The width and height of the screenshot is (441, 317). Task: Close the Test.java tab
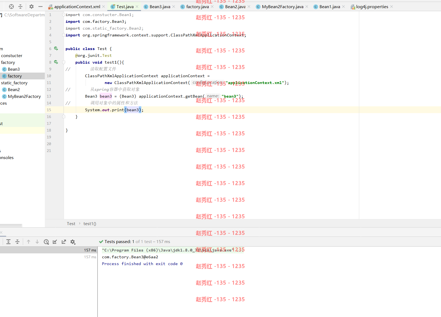[x=137, y=7]
